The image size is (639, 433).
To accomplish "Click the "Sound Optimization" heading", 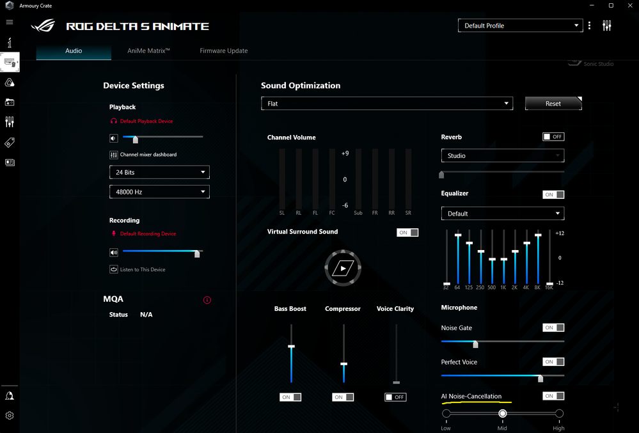I will click(x=301, y=86).
